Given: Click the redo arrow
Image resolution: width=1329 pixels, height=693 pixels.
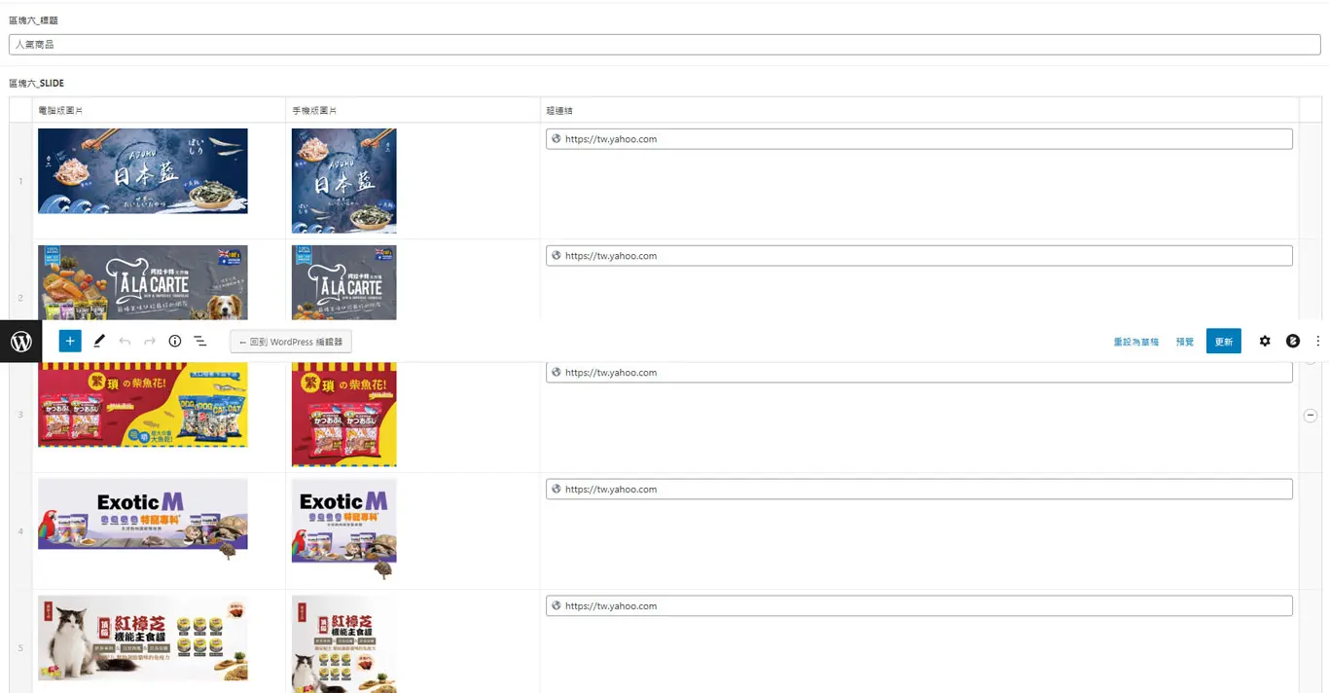Looking at the screenshot, I should click(x=150, y=342).
